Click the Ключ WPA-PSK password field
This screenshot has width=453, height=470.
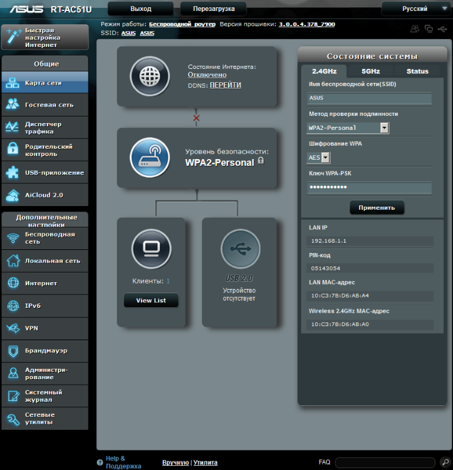click(x=369, y=187)
